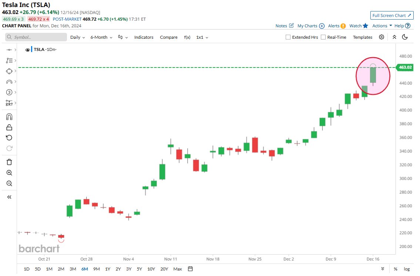The width and height of the screenshot is (420, 276).
Task: Open Help link
Action: click(402, 26)
